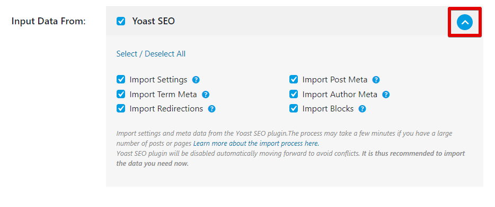
Task: Open the 'Learn more about the import process here' link
Action: pyautogui.click(x=256, y=144)
